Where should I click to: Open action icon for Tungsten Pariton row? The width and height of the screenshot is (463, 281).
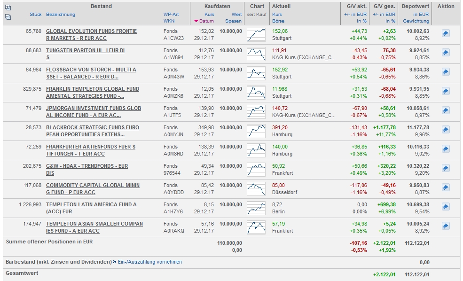[x=446, y=53]
